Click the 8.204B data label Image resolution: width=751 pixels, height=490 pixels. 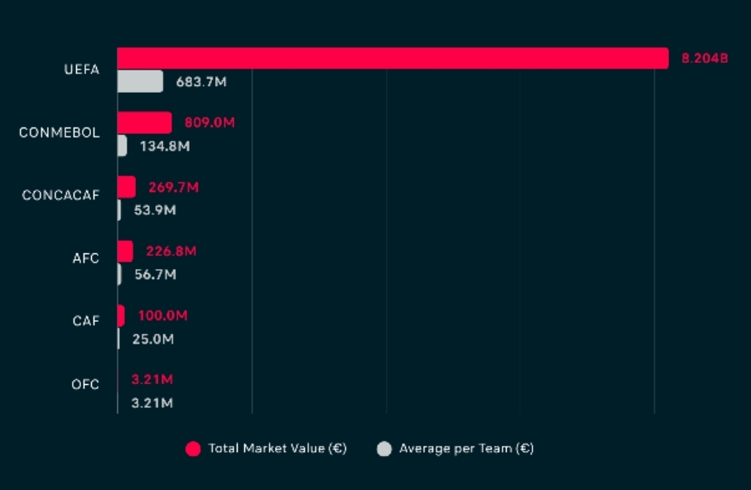tap(705, 59)
